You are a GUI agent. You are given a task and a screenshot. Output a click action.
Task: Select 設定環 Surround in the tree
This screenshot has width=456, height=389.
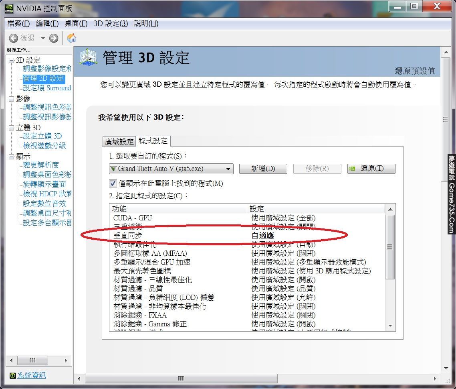click(x=47, y=88)
